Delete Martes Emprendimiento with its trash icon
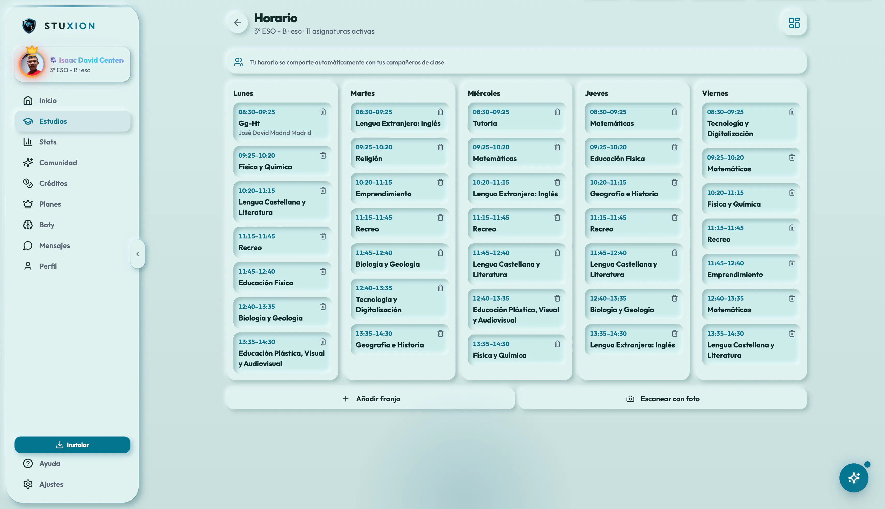Image resolution: width=885 pixels, height=509 pixels. (x=440, y=183)
